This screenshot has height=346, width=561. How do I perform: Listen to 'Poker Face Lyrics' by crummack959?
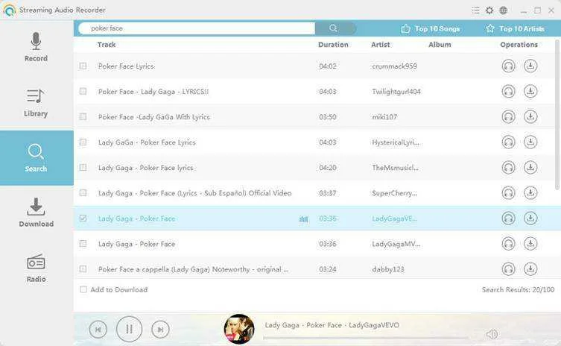tap(508, 66)
